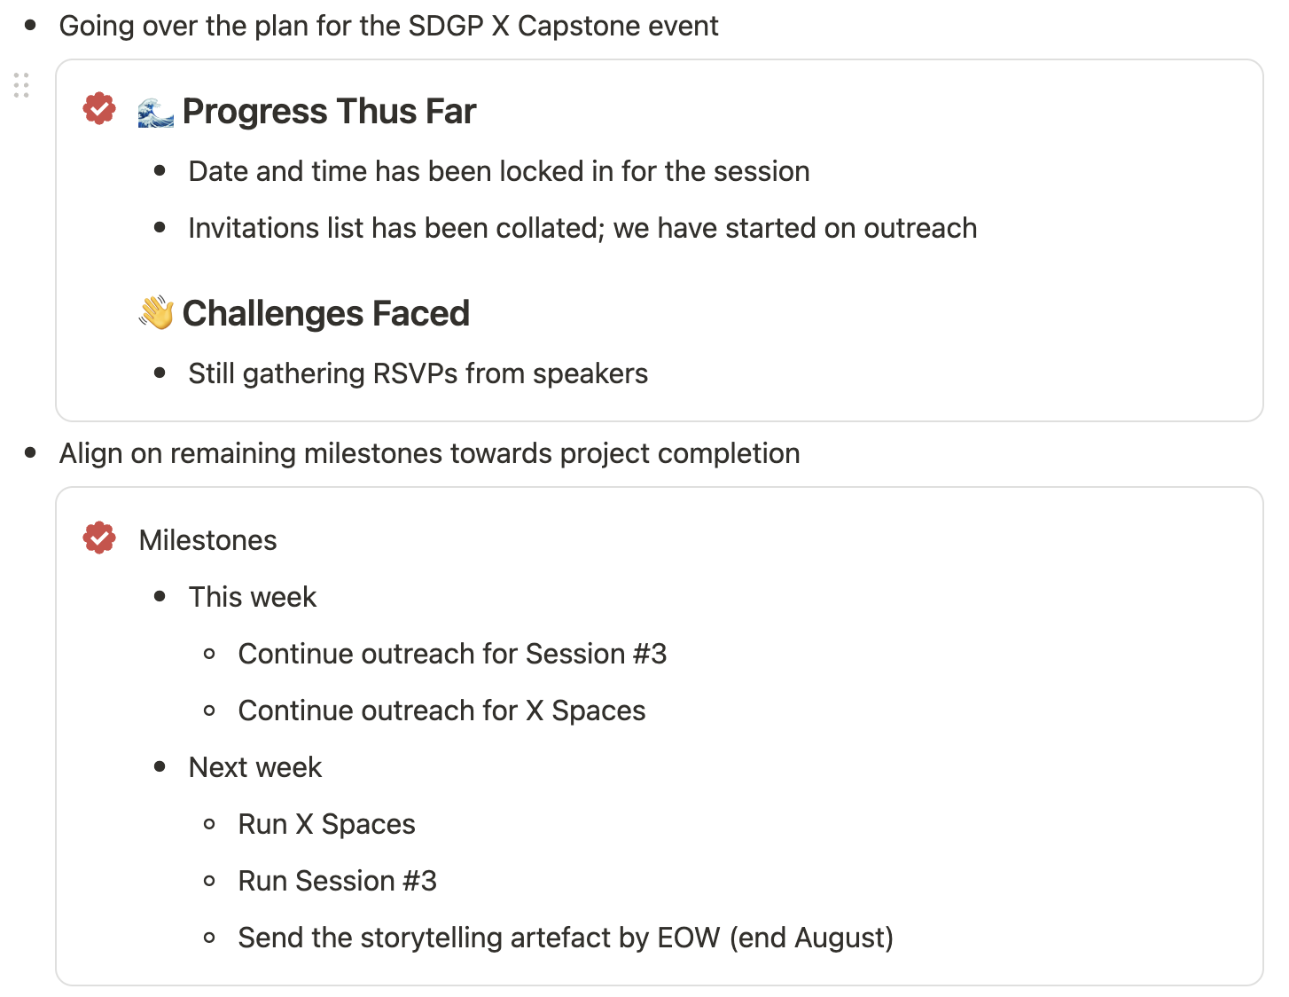The height and width of the screenshot is (997, 1289).
Task: Click the Send the storytelling artefact item
Action: [565, 938]
